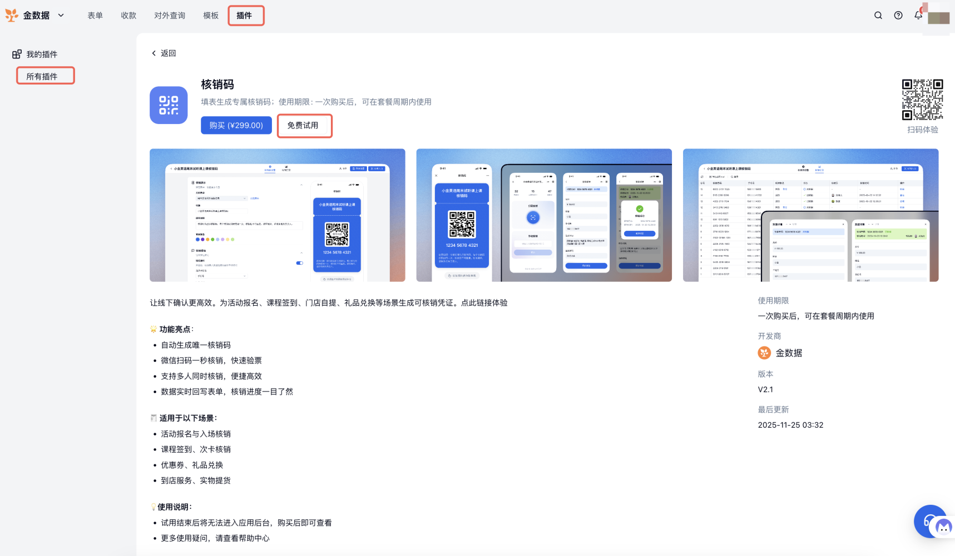Click the bullet 到店服务、实物提货
Screen dimensions: 955x556
pyautogui.click(x=196, y=481)
